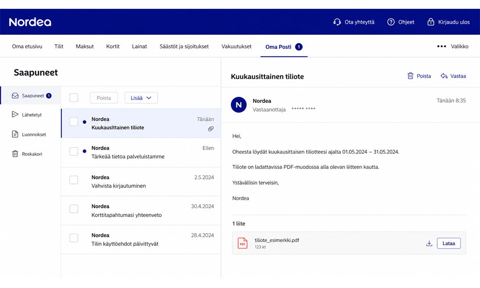Expand the Lisää dropdown

[141, 98]
